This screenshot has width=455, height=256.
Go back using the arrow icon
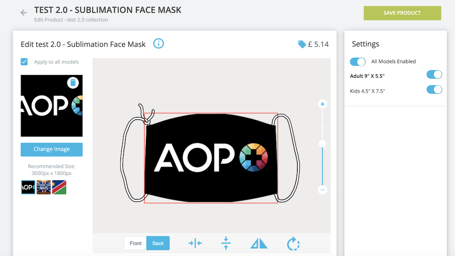tap(23, 13)
